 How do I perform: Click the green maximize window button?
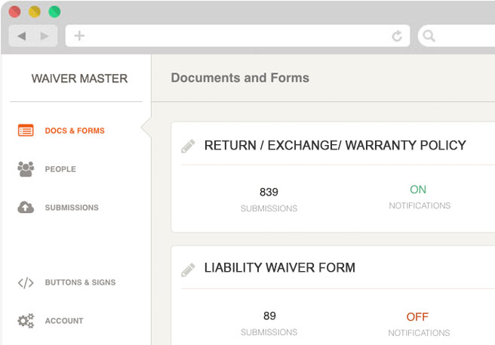[54, 11]
